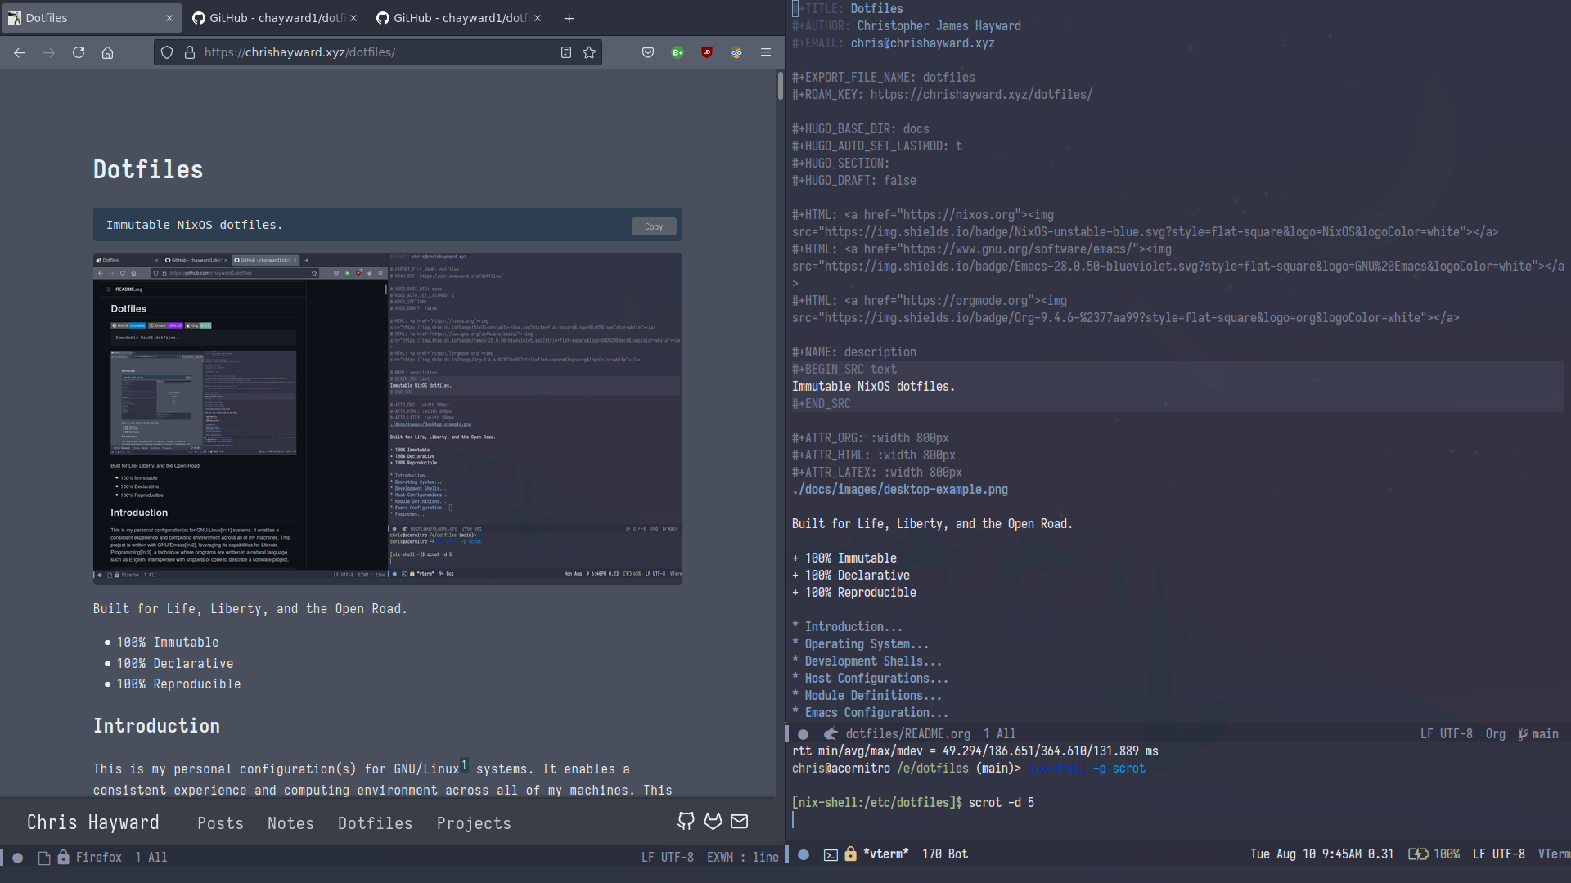Image resolution: width=1571 pixels, height=883 pixels.
Task: Click the Copy button in code block
Action: click(653, 226)
